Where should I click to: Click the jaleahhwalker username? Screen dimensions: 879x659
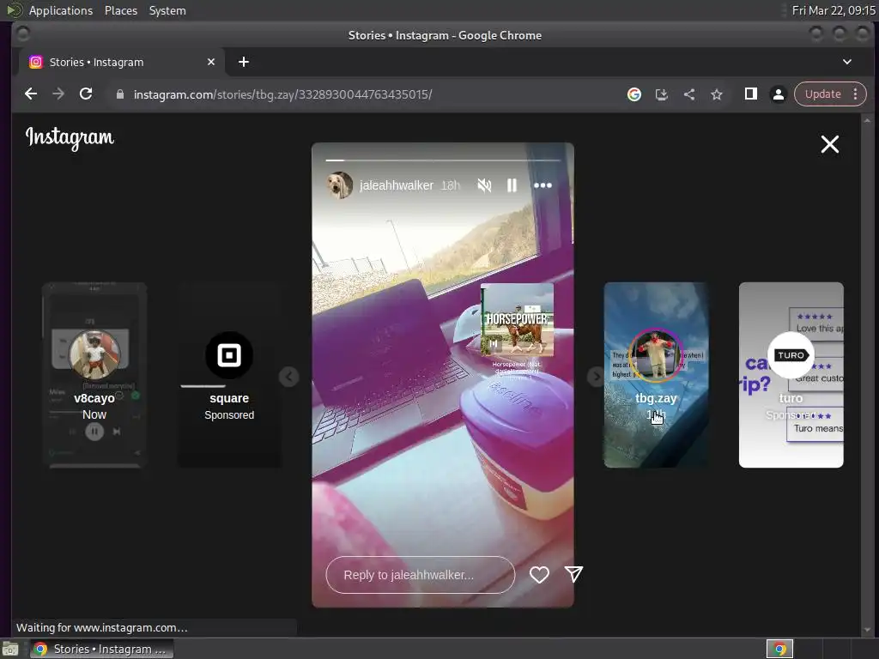point(397,185)
